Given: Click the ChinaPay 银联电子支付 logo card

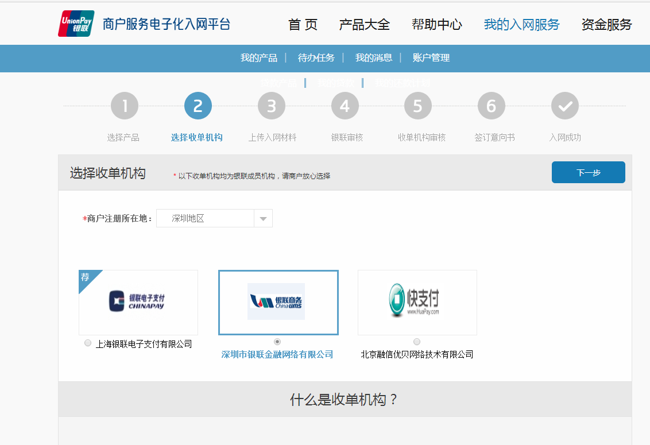Looking at the screenshot, I should click(x=138, y=302).
